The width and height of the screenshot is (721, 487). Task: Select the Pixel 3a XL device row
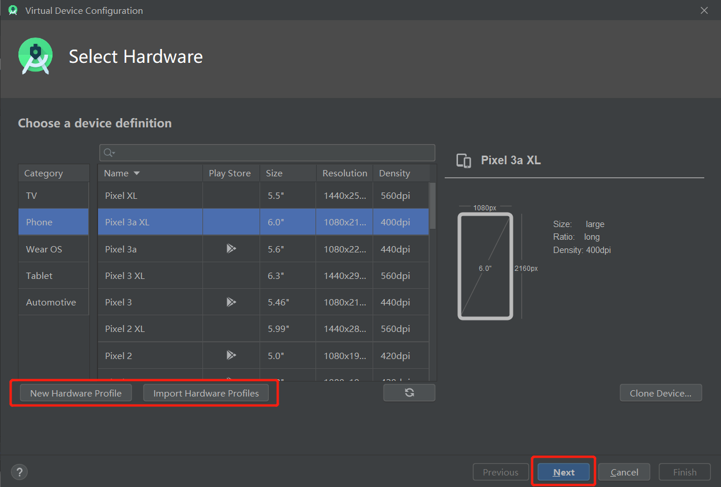264,222
